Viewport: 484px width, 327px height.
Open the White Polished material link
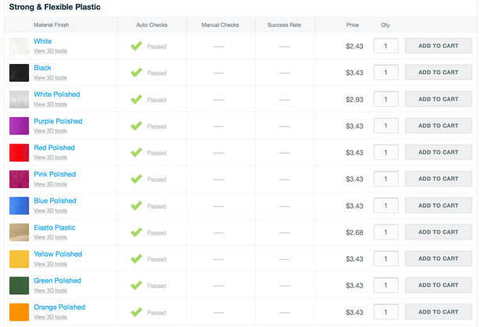(56, 94)
